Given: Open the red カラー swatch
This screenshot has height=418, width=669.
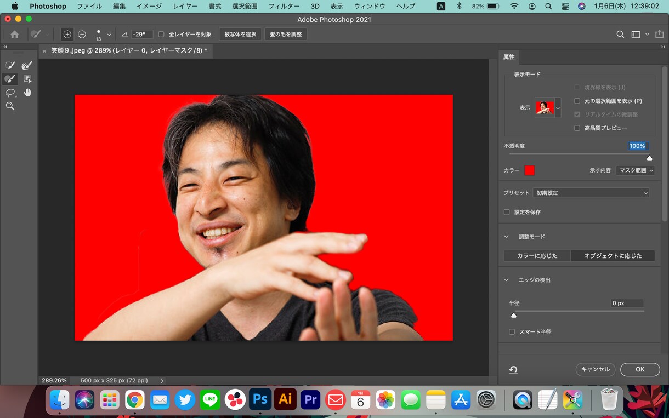Looking at the screenshot, I should pos(529,170).
